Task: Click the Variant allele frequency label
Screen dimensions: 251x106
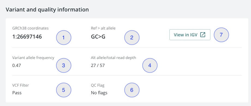Action: (33, 58)
